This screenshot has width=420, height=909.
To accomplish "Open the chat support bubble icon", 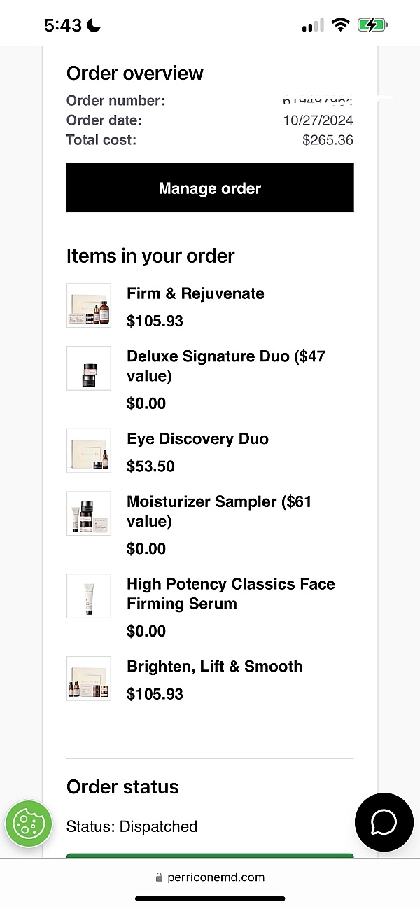I will click(x=384, y=821).
